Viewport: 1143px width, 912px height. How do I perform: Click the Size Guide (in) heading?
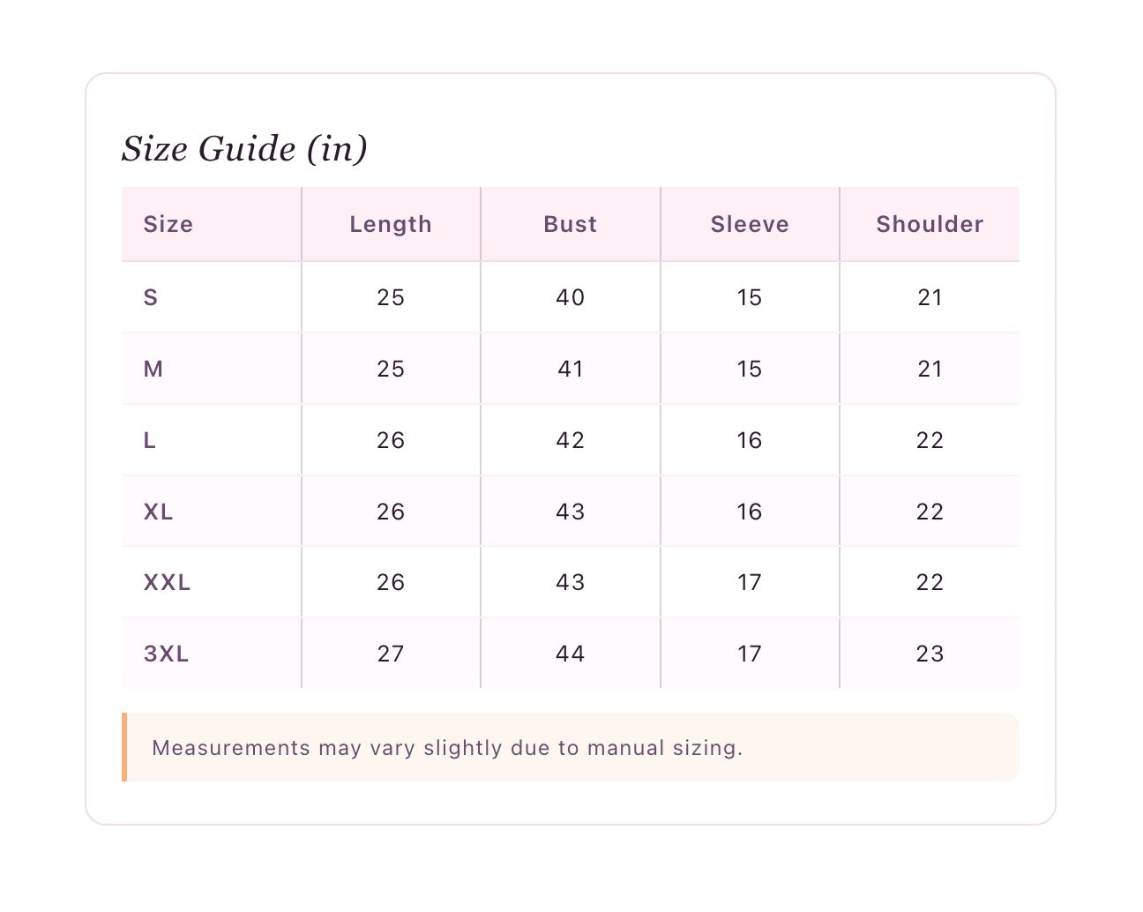tap(244, 148)
